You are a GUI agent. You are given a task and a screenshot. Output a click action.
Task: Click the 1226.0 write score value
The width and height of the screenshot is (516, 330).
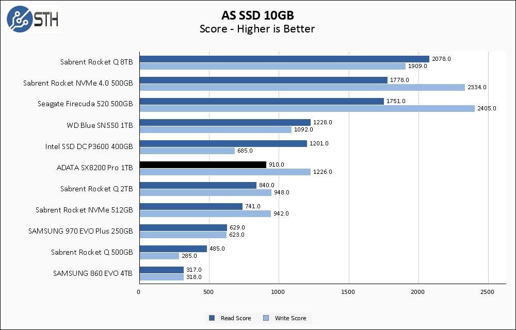click(322, 172)
